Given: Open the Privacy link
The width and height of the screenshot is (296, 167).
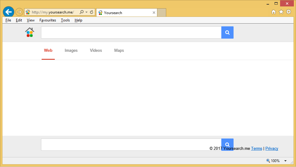Looking at the screenshot, I should click(x=272, y=149).
